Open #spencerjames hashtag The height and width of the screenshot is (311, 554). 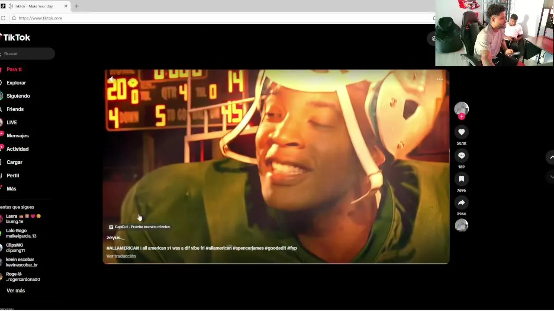[x=248, y=248]
